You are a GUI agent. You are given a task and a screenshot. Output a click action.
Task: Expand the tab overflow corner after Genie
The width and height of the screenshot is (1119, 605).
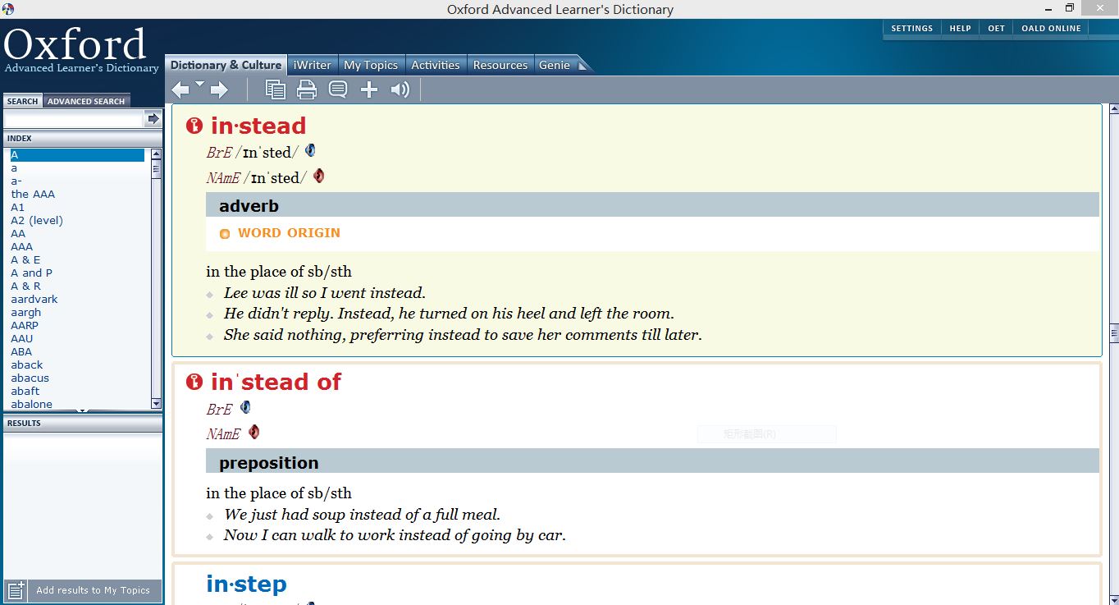pyautogui.click(x=583, y=66)
